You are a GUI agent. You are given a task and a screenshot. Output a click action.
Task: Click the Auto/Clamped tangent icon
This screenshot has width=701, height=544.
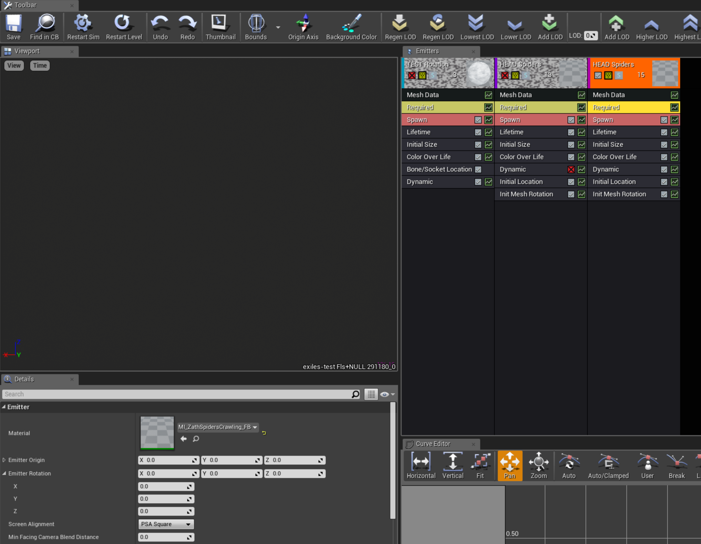click(x=608, y=465)
